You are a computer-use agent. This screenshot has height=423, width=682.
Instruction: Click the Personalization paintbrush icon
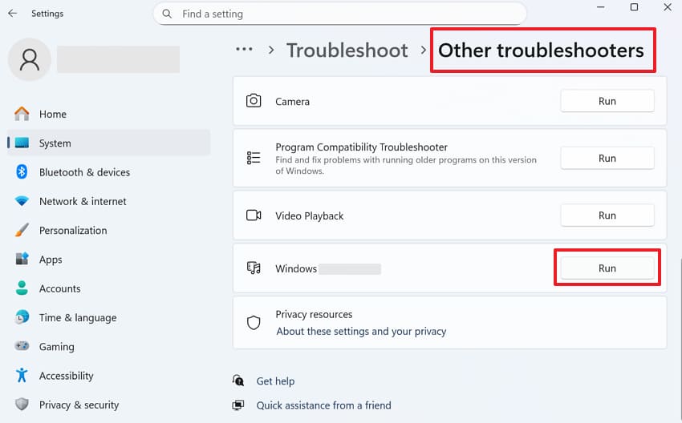(22, 230)
